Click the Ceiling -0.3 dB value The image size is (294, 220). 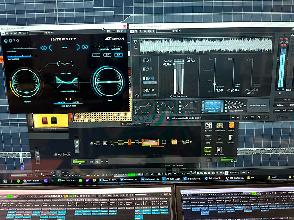click(191, 61)
